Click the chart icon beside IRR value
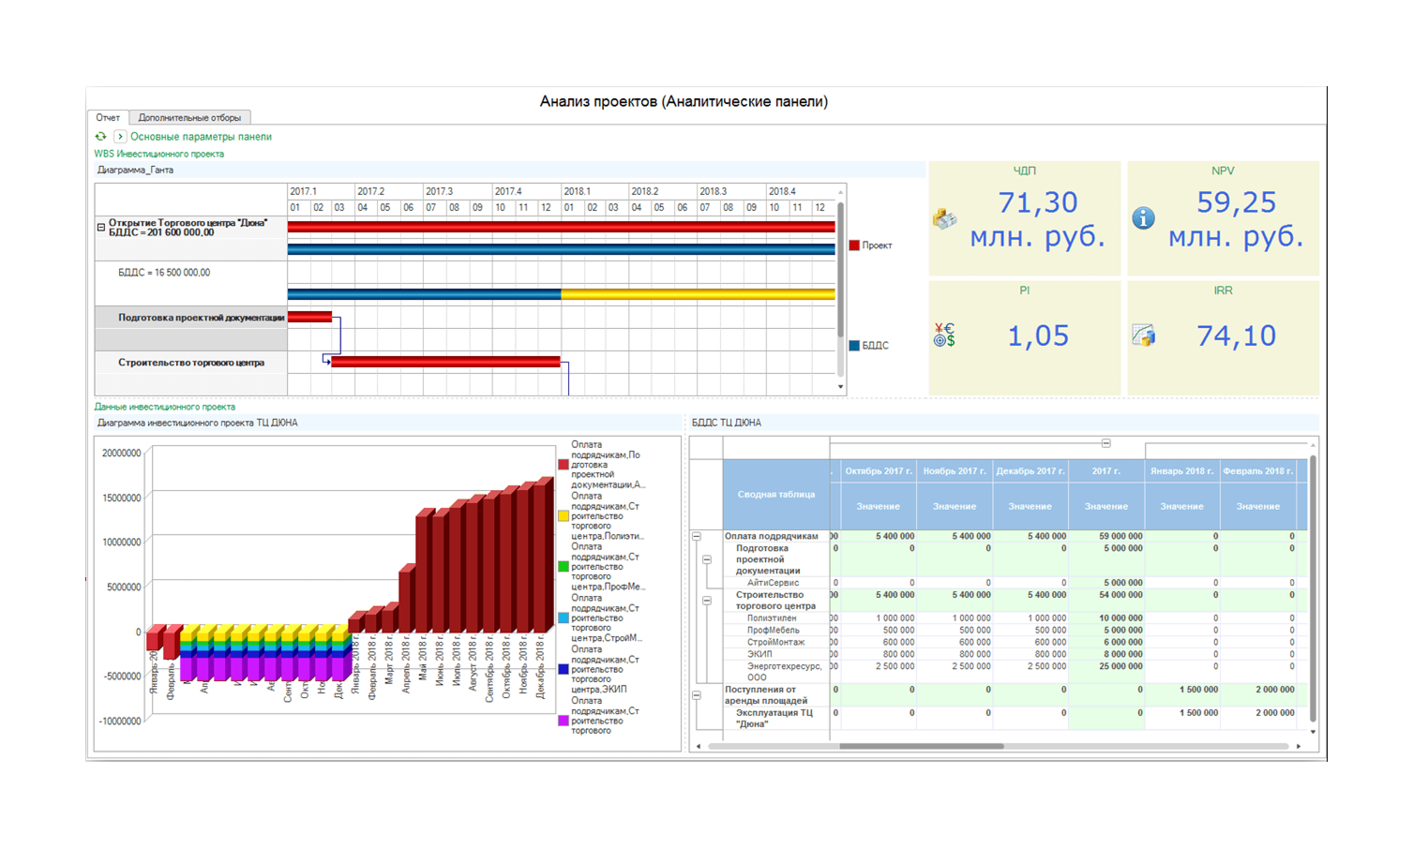The height and width of the screenshot is (848, 1413). point(1143,335)
